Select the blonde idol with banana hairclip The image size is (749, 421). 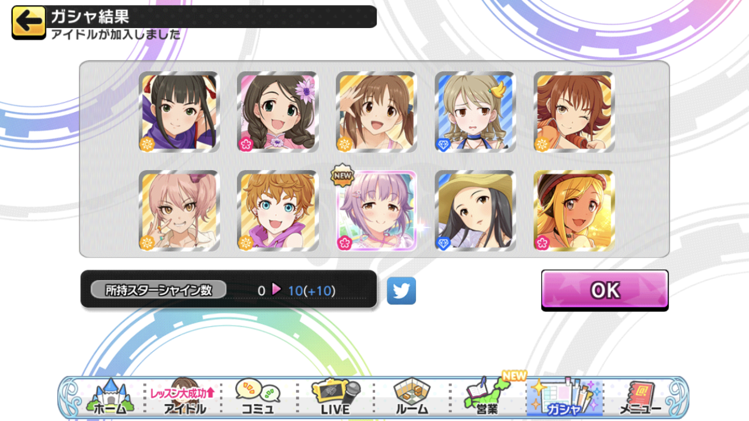[475, 112]
